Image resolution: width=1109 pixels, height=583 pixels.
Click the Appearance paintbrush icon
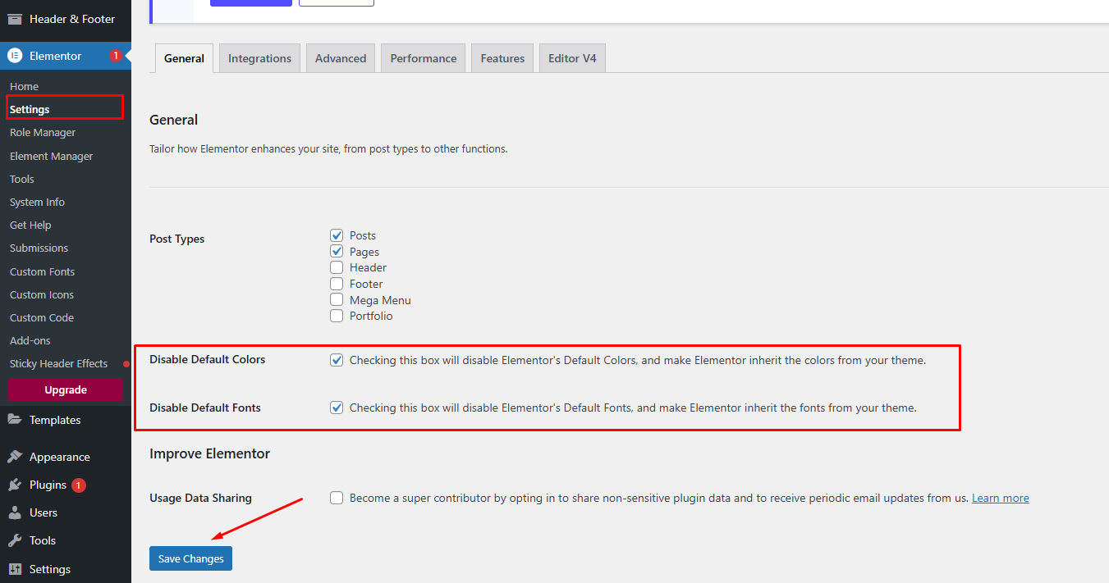point(15,457)
